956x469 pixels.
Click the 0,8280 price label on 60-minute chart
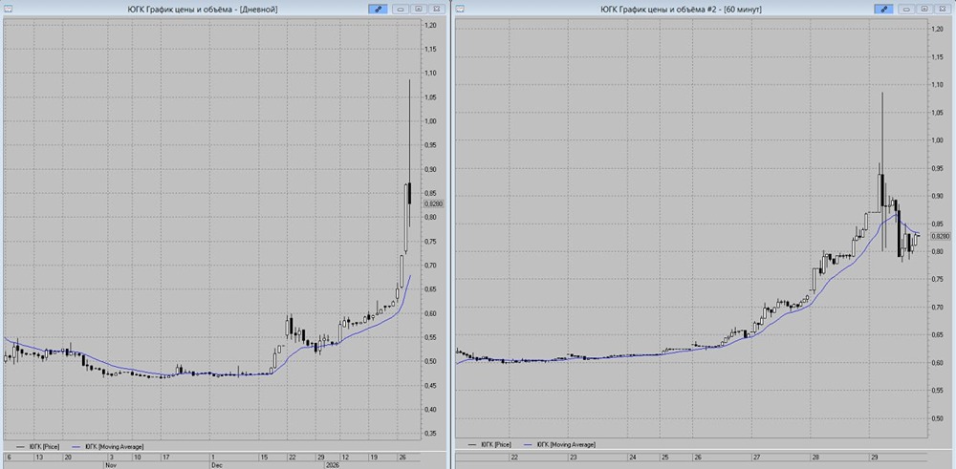940,235
